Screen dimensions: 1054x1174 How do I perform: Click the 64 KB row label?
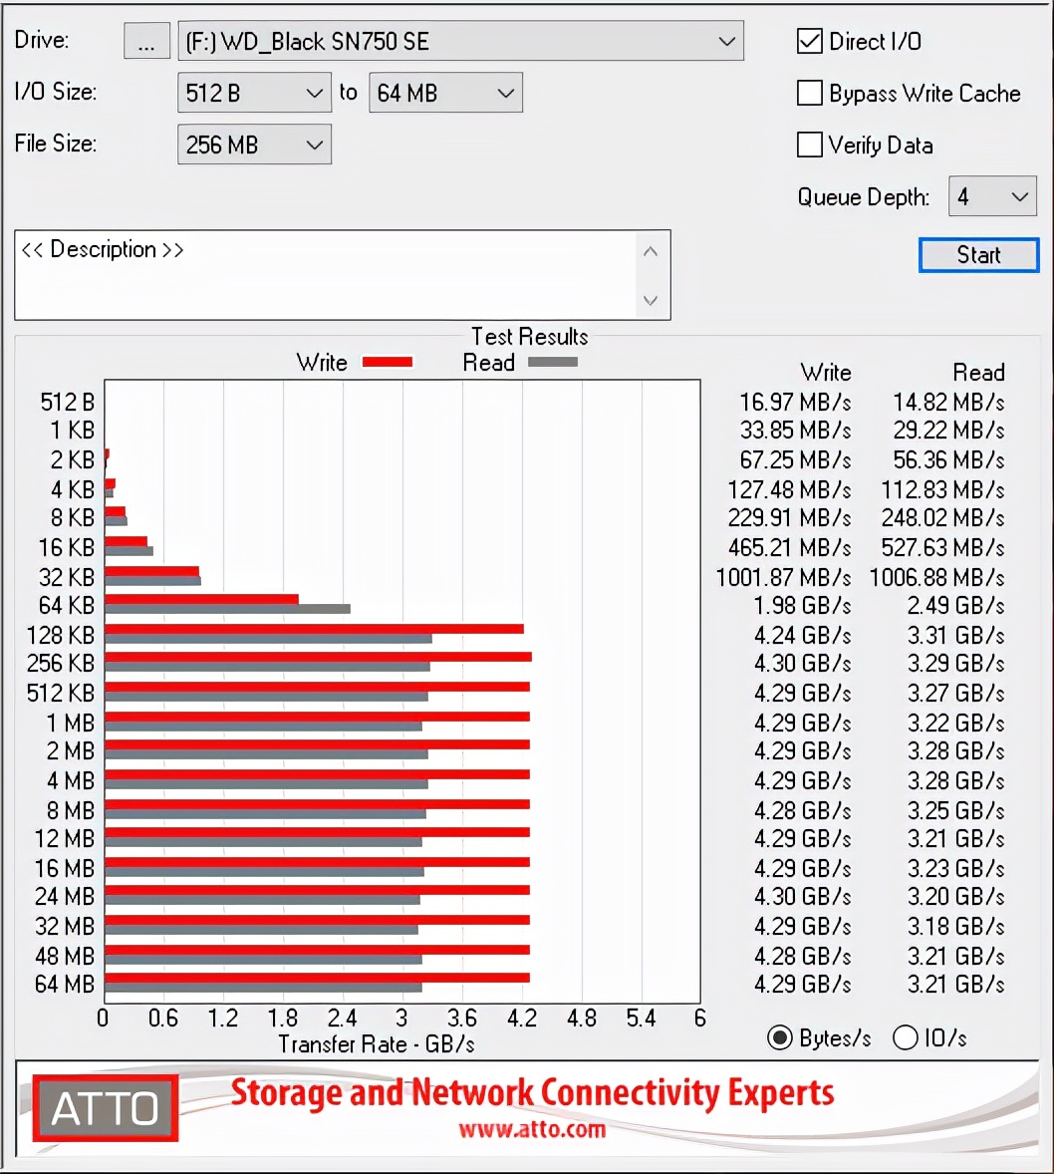[x=67, y=606]
